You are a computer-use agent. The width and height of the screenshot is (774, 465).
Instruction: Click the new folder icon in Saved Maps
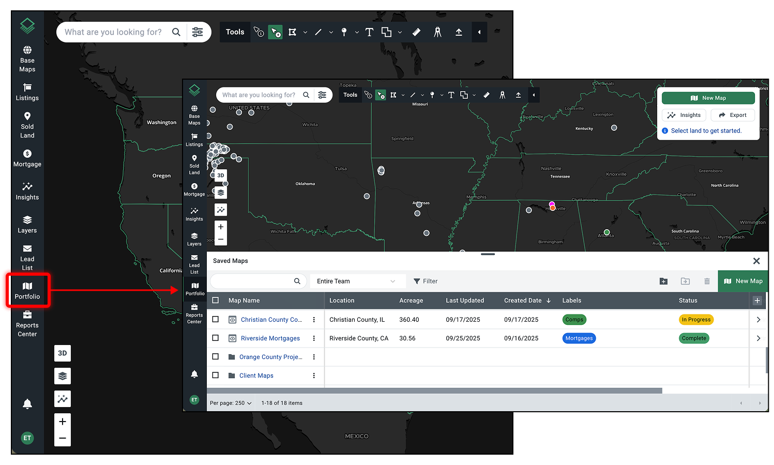(x=664, y=281)
